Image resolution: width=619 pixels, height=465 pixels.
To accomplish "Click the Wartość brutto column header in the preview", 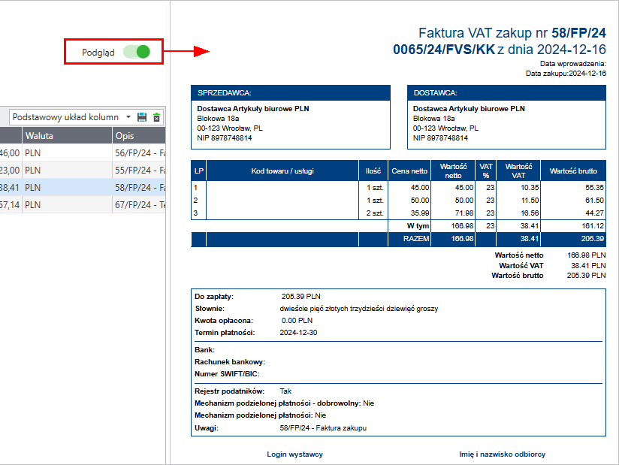I will click(x=572, y=171).
